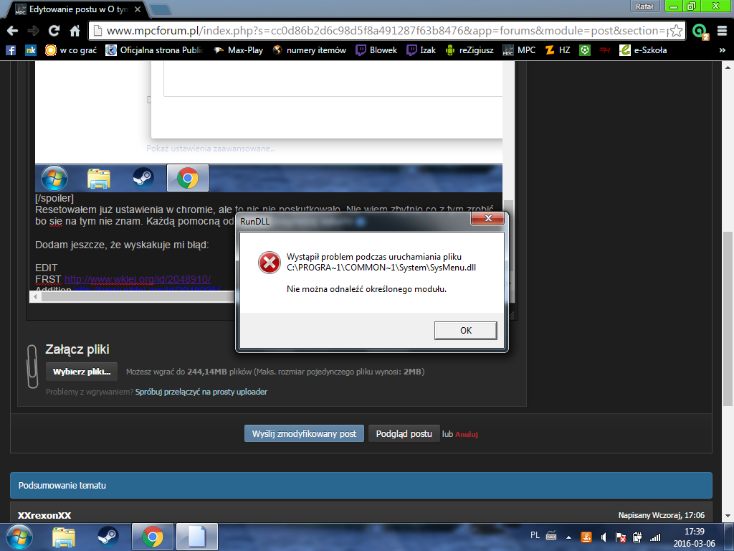Open the Windows Start menu
The image size is (734, 551).
(19, 537)
